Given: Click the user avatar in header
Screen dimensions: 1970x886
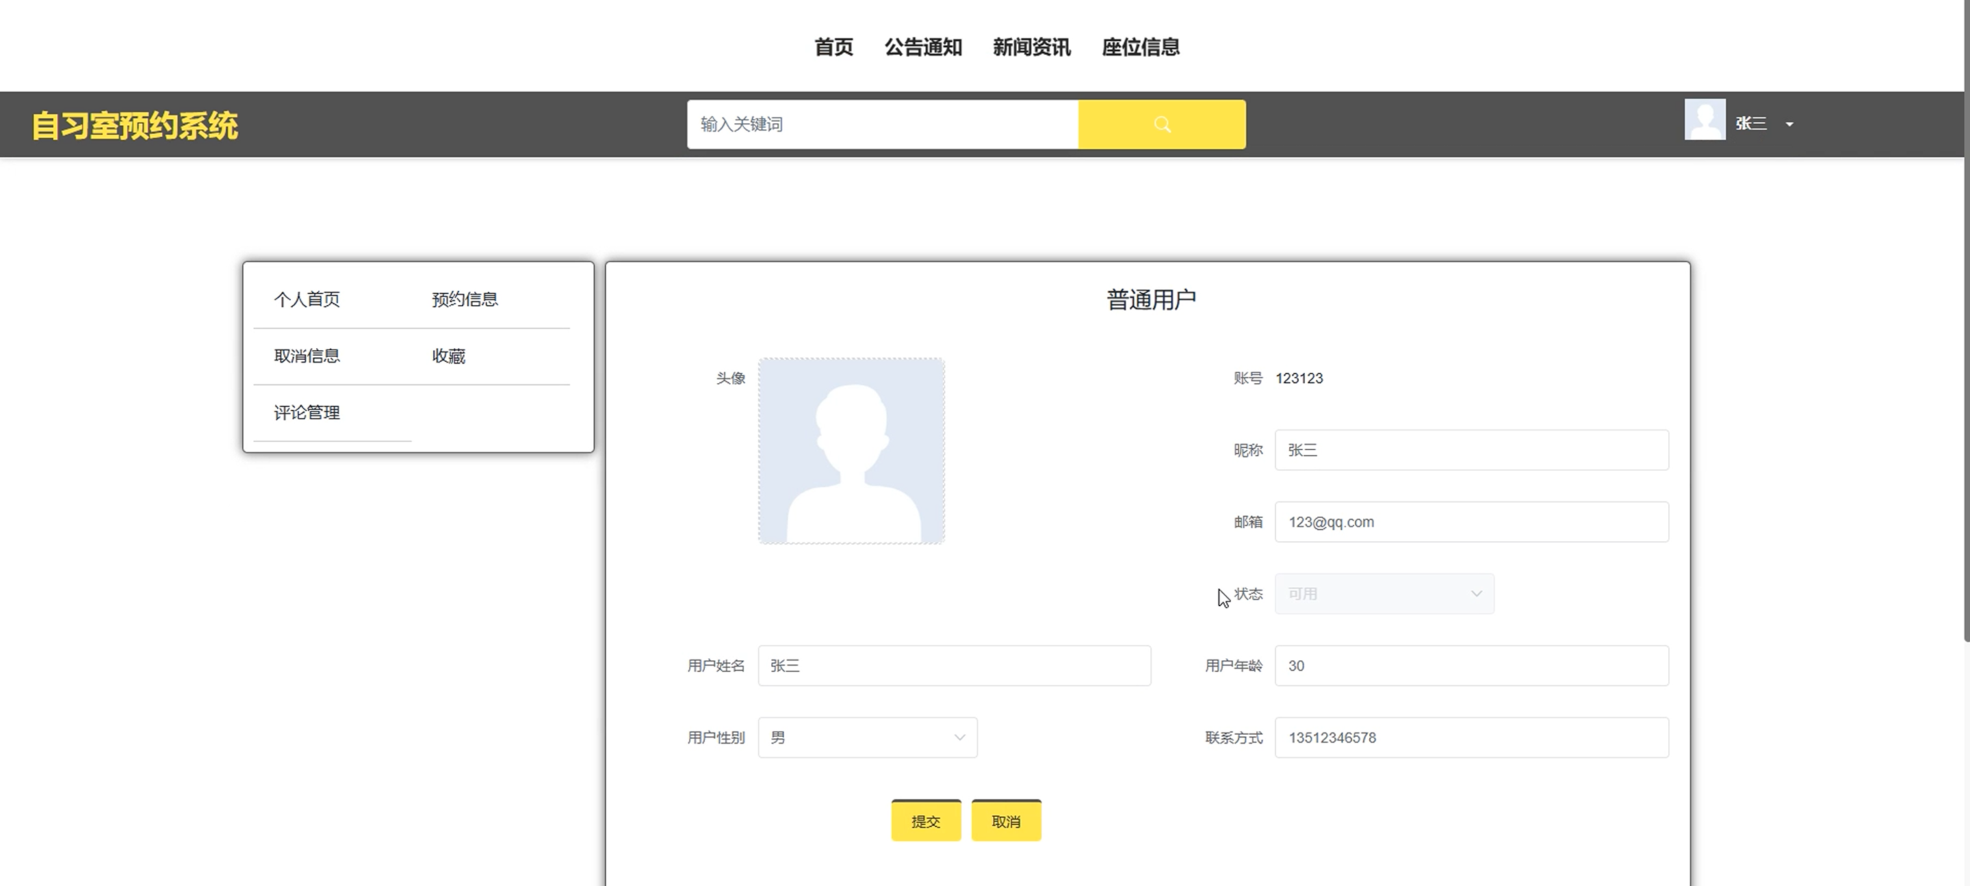Looking at the screenshot, I should click(1704, 120).
